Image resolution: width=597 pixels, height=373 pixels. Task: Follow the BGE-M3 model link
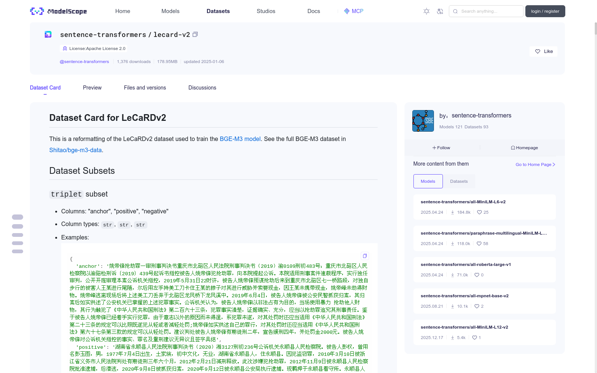[240, 139]
